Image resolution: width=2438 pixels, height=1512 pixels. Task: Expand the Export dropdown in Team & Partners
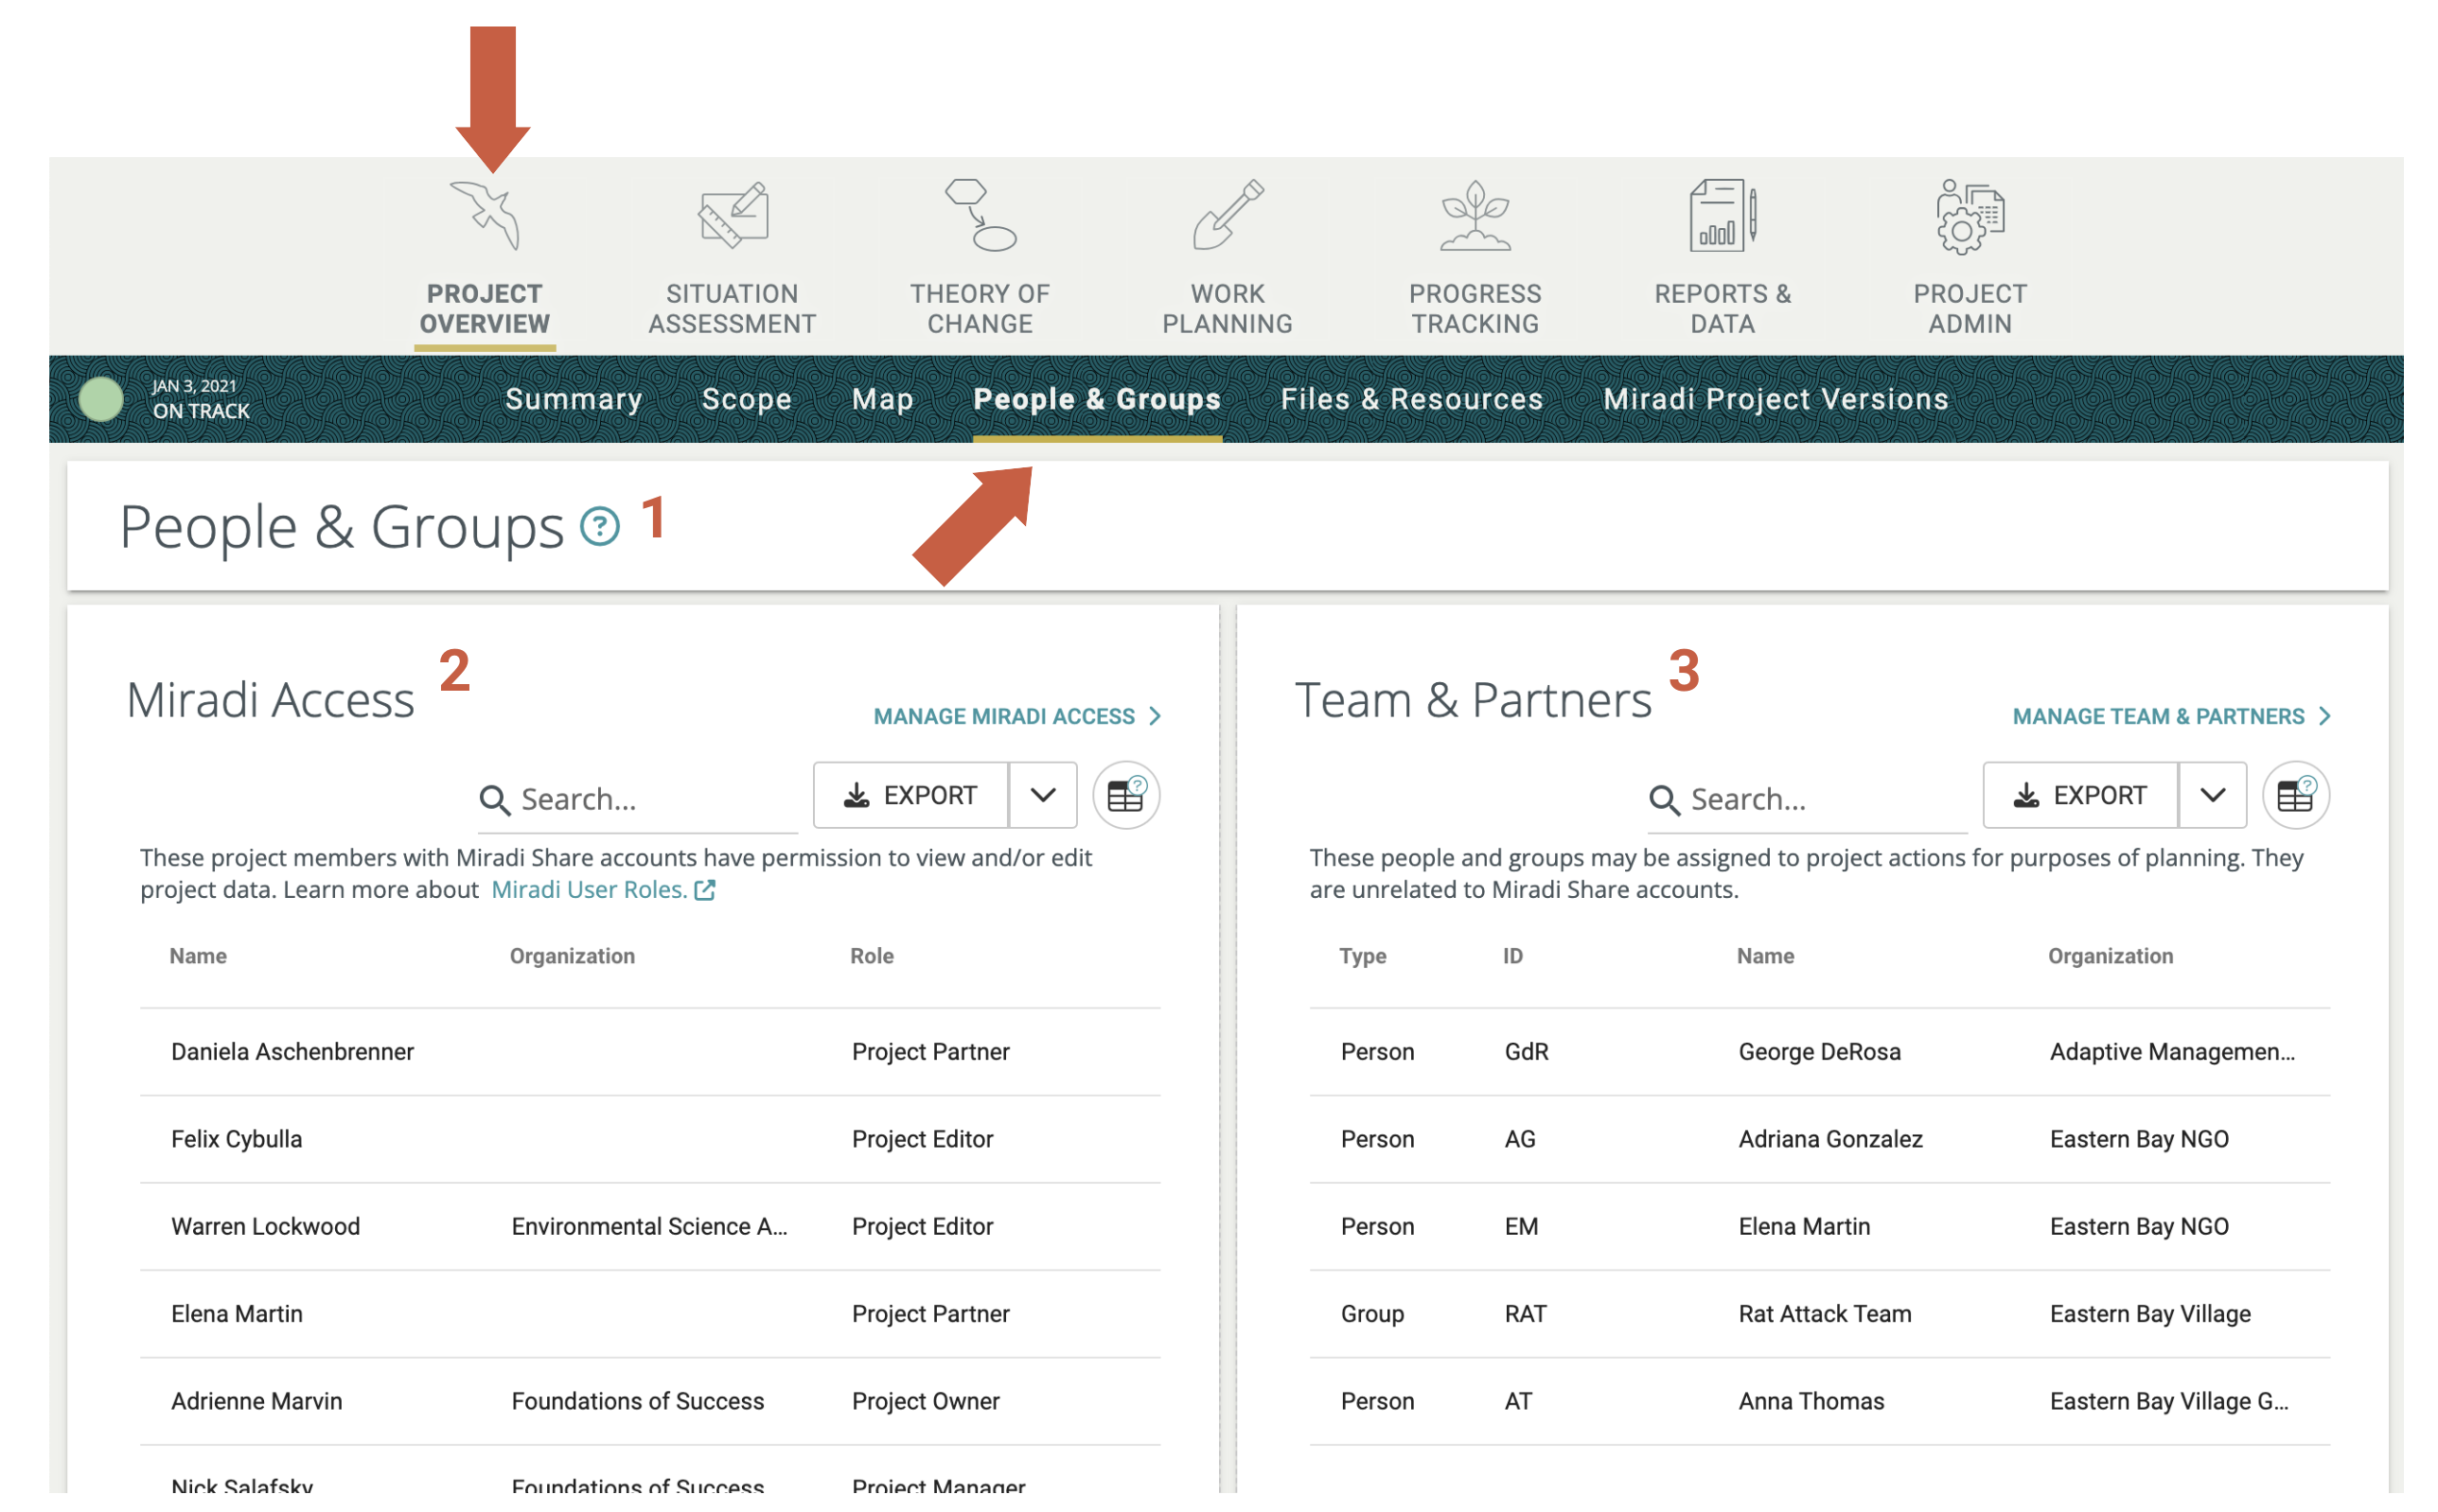pos(2211,795)
